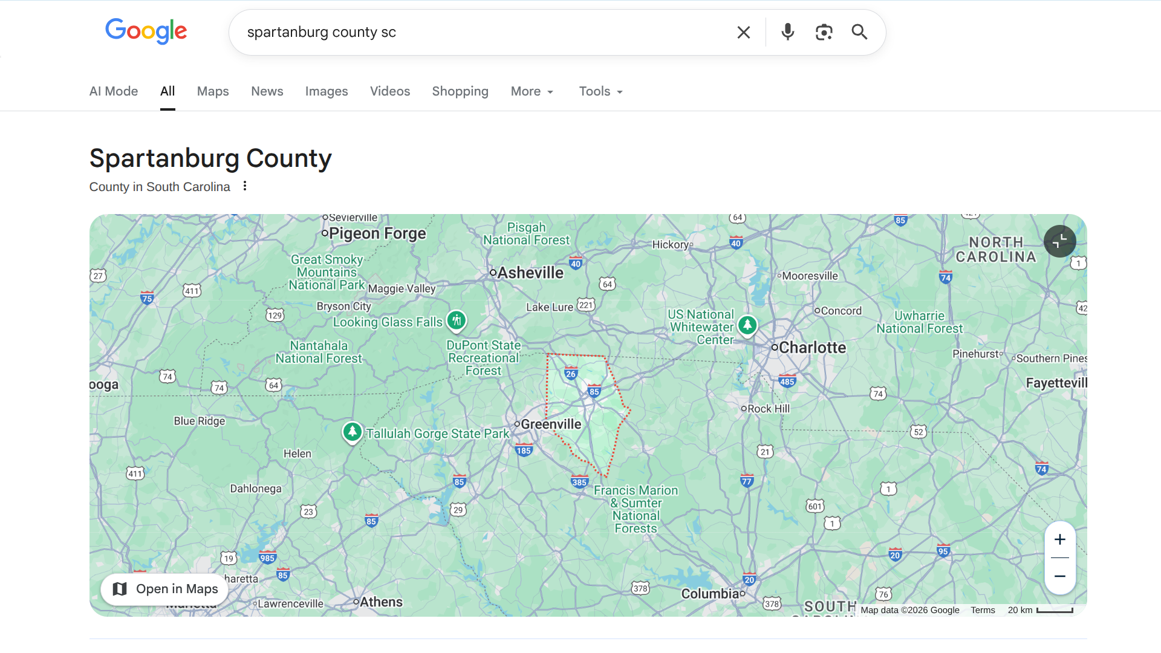Select the Tallulah Gorge State Park pin
Image resolution: width=1161 pixels, height=653 pixels.
coord(353,432)
